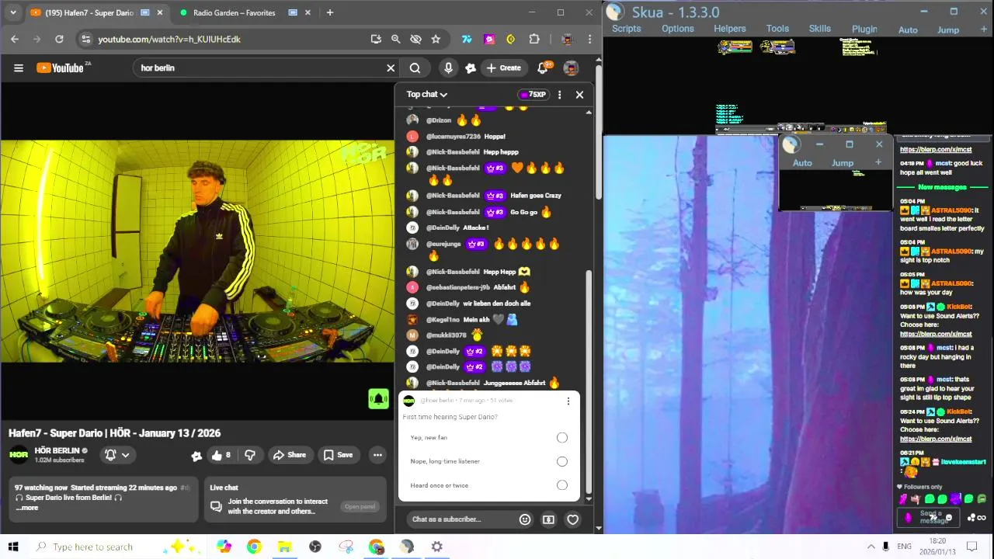Start voice search with the microphone icon
The height and width of the screenshot is (559, 994).
click(x=448, y=68)
